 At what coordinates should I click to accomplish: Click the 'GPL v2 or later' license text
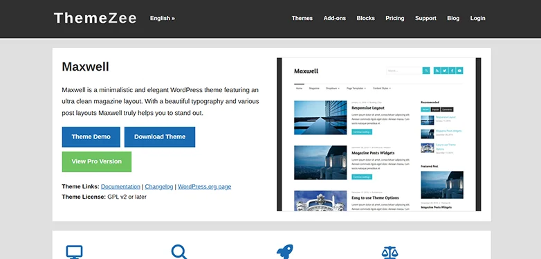tap(127, 197)
